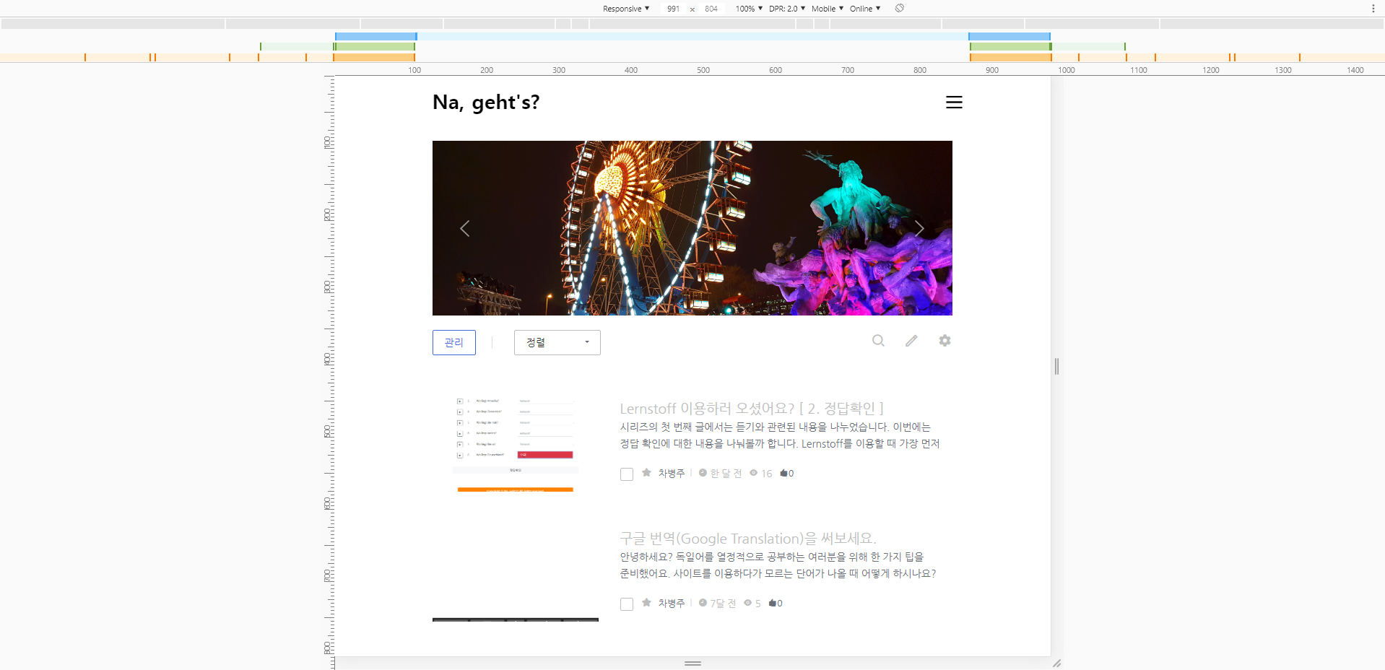
Task: Click the clock icon beside 7달 전
Action: (703, 603)
